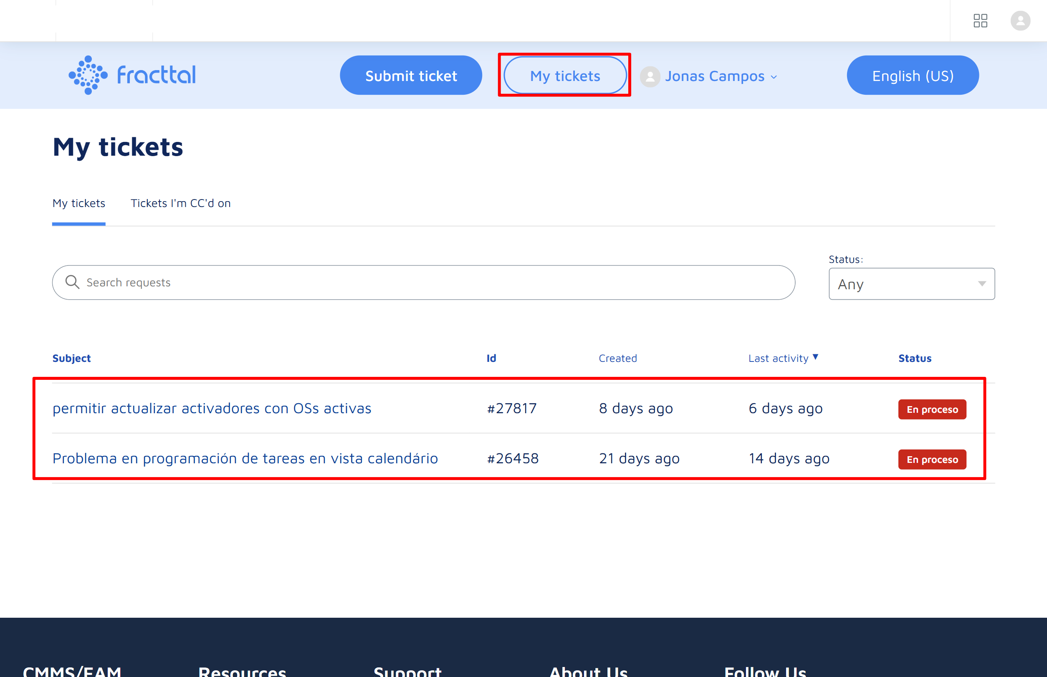Viewport: 1047px width, 677px height.
Task: Open the apps grid icon
Action: point(980,21)
